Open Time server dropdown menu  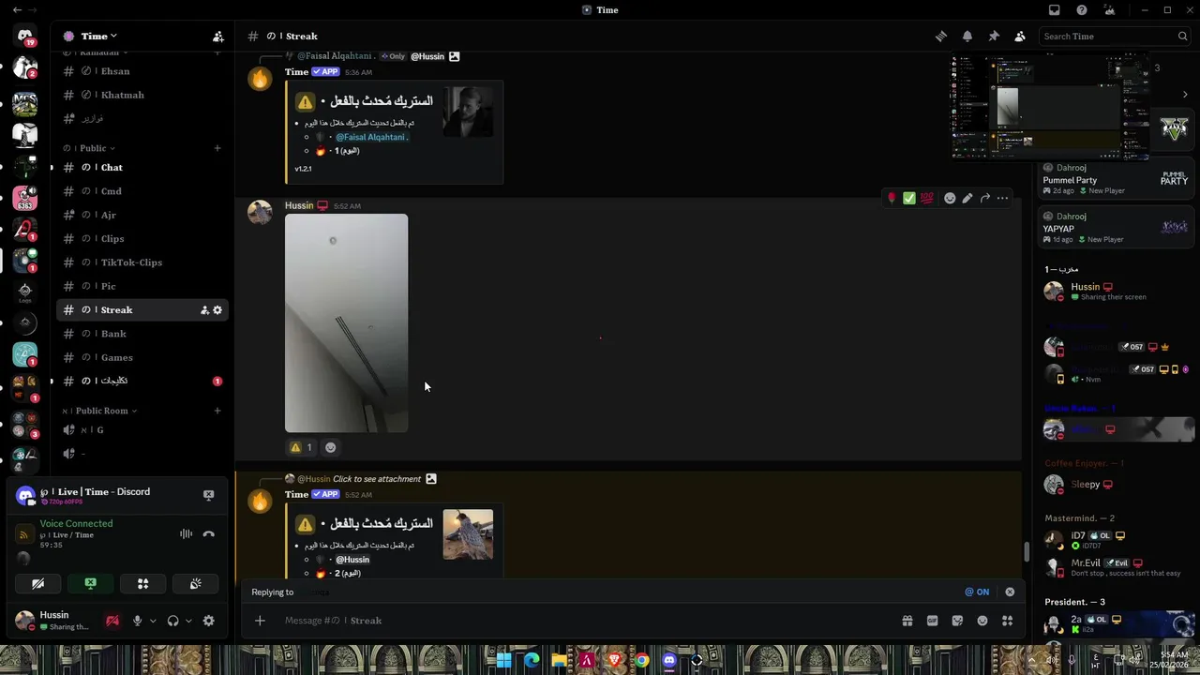(90, 37)
